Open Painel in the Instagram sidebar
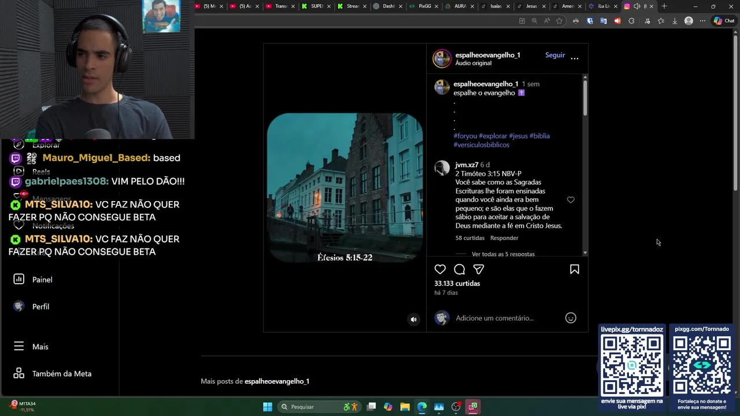 pyautogui.click(x=33, y=280)
